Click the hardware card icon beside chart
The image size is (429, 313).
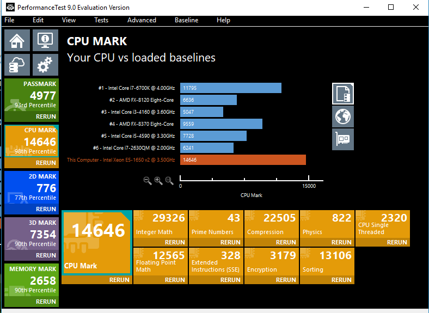click(x=343, y=139)
